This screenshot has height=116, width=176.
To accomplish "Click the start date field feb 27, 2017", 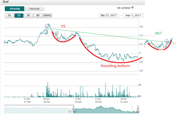I will tap(109, 15).
